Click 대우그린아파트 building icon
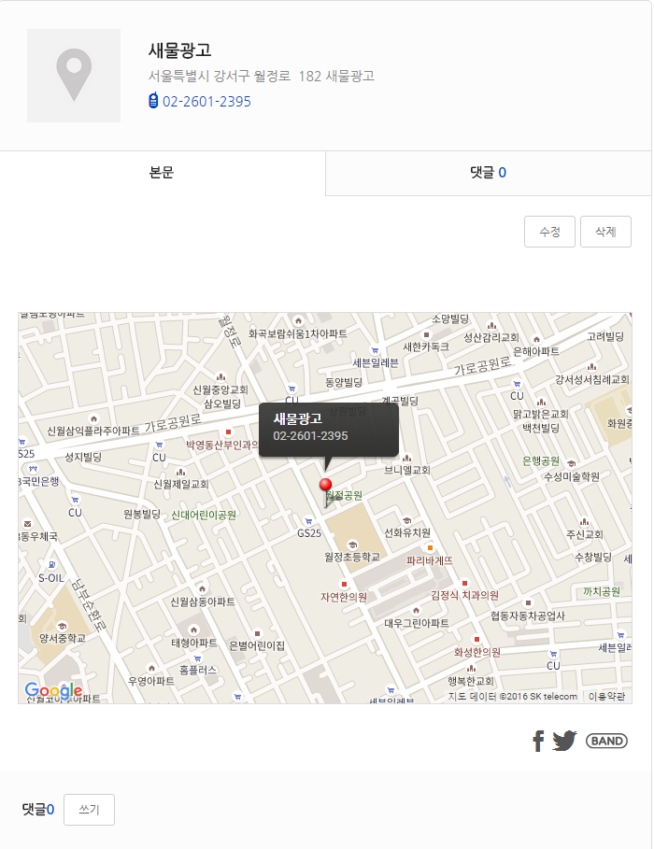654x849 pixels. [x=416, y=610]
